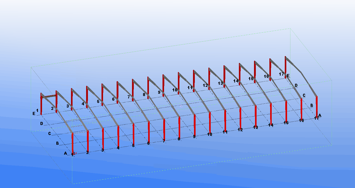Select the red column at grid intersection E-7

click(x=133, y=90)
